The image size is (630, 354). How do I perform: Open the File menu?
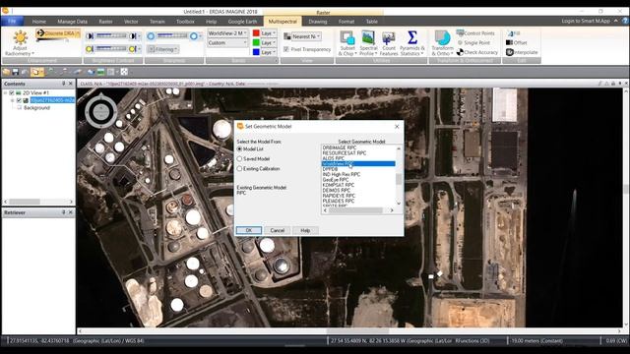pyautogui.click(x=12, y=21)
